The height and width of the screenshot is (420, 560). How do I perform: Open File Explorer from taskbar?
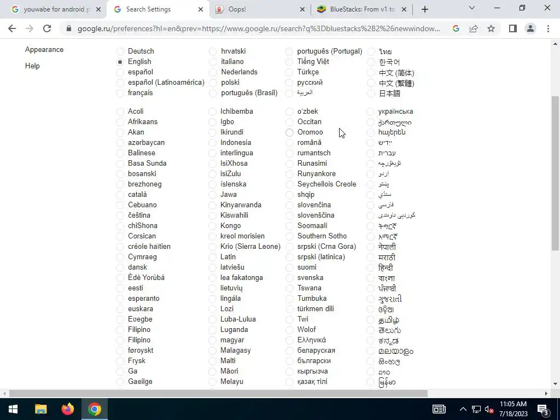coord(40,409)
